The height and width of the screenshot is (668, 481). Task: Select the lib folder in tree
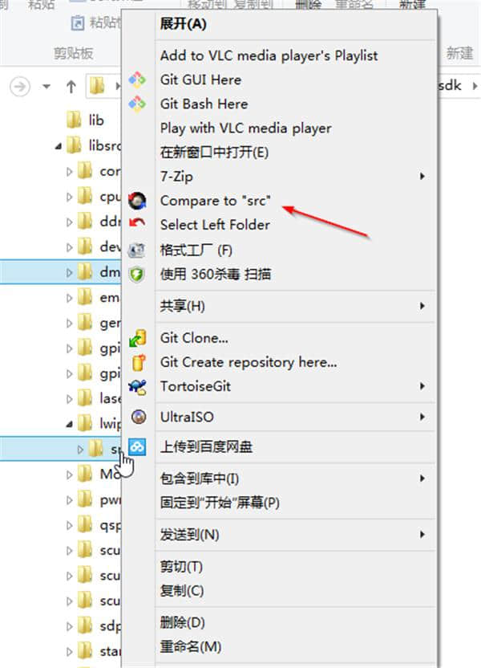(x=86, y=120)
